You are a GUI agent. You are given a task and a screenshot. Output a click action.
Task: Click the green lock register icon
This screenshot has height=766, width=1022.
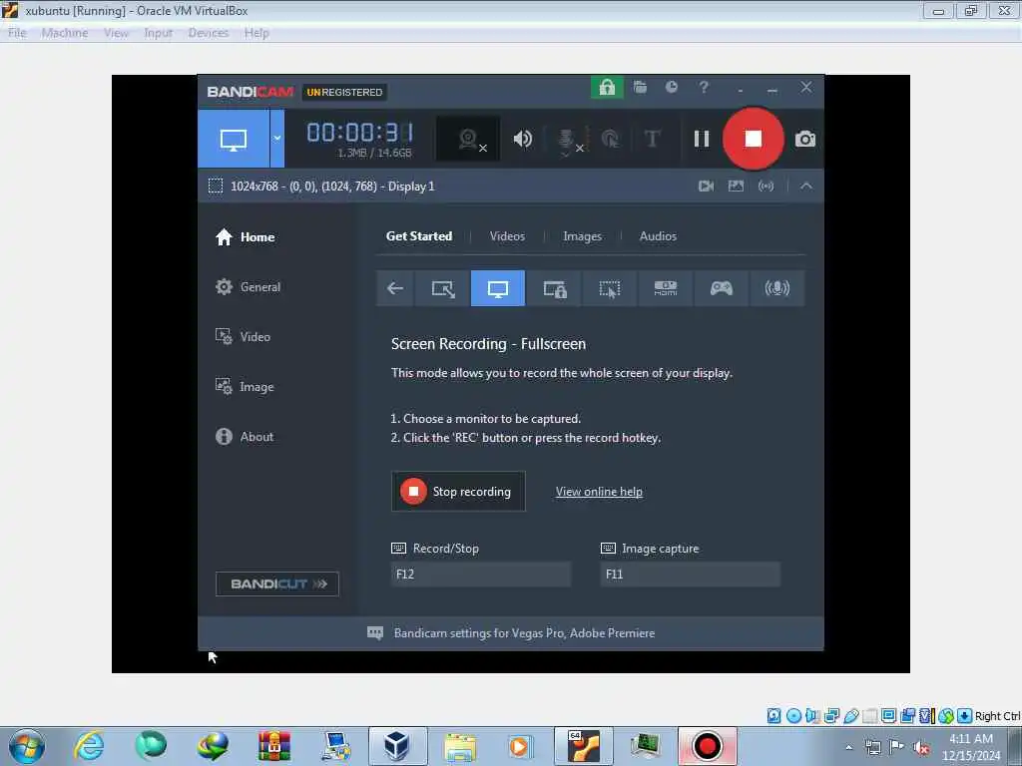coord(607,88)
